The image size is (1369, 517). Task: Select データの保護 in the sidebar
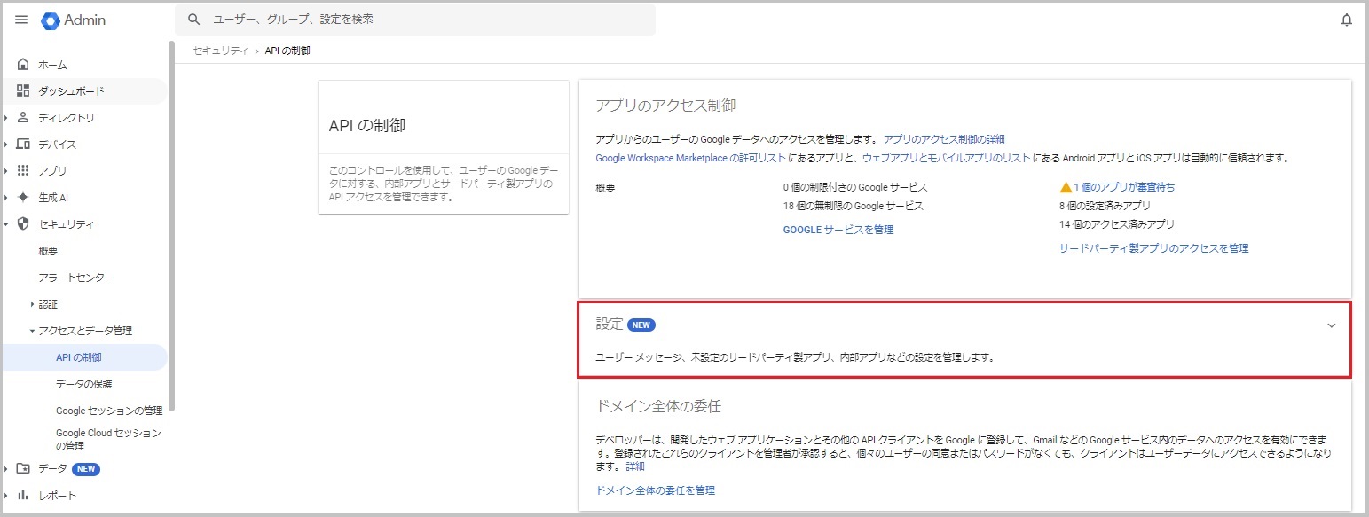click(x=83, y=384)
